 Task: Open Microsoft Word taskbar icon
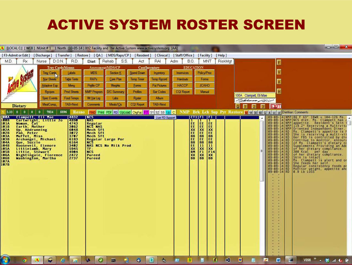point(278,260)
